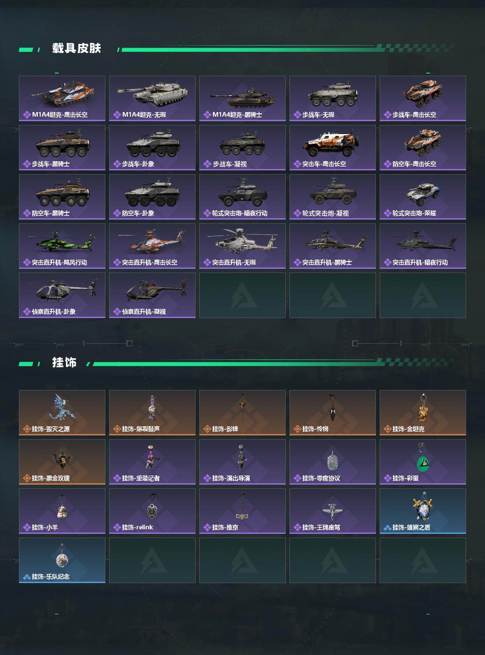The width and height of the screenshot is (485, 655).
Task: Click the 载具皮肤 section heading
Action: coord(77,48)
